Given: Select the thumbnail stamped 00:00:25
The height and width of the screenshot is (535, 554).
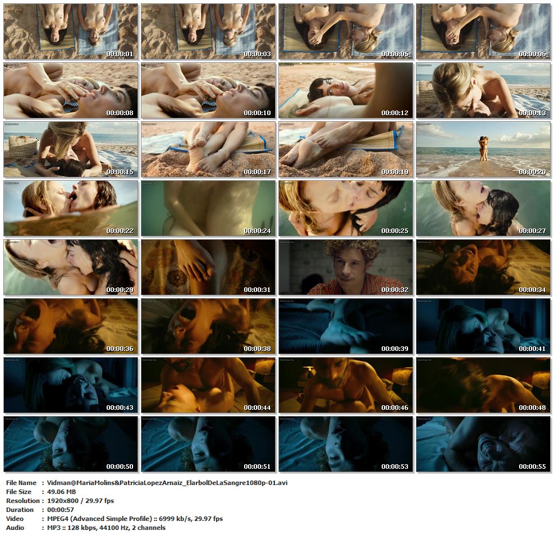Looking at the screenshot, I should [346, 208].
